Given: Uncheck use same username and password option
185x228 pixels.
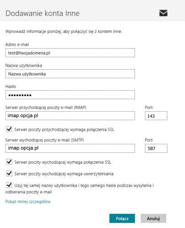Looking at the screenshot, I should (9, 185).
